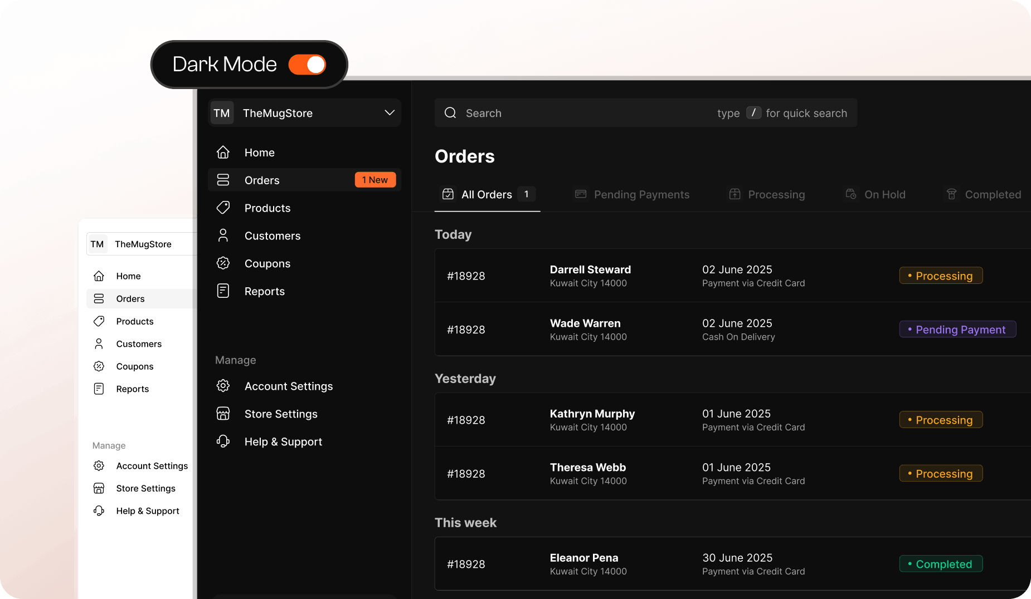Open Store Settings in dark sidebar

[x=304, y=414]
